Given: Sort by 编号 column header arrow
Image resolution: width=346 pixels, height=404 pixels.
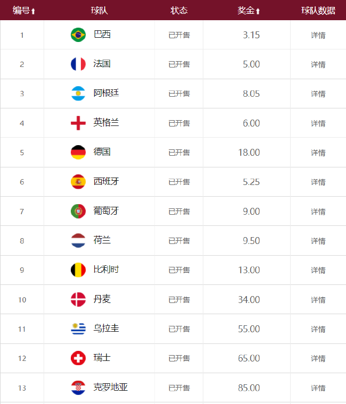Looking at the screenshot, I should tap(34, 11).
